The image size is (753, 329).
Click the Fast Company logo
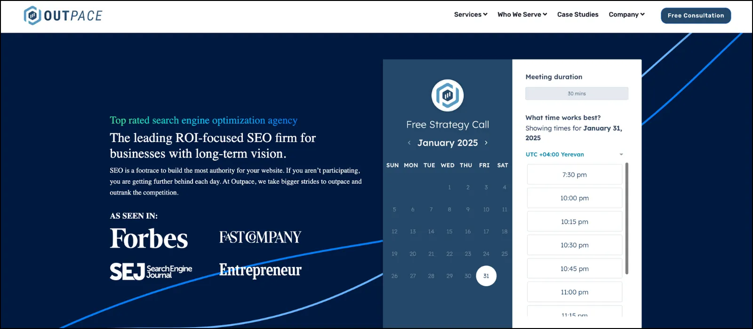[260, 237]
